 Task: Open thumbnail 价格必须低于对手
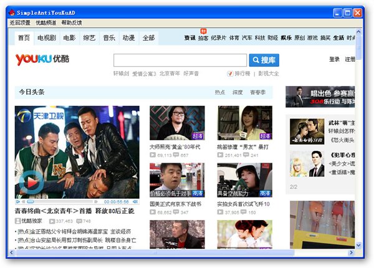click(177, 180)
